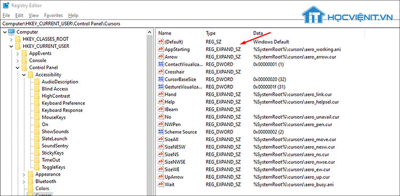Click the AppStarting string value icon

[x=161, y=49]
